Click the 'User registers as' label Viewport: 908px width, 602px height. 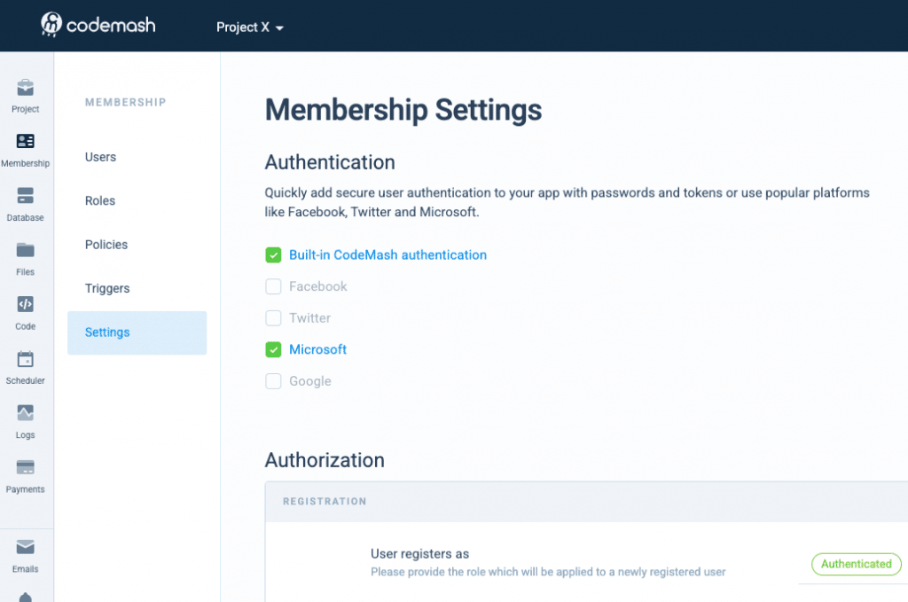point(419,554)
